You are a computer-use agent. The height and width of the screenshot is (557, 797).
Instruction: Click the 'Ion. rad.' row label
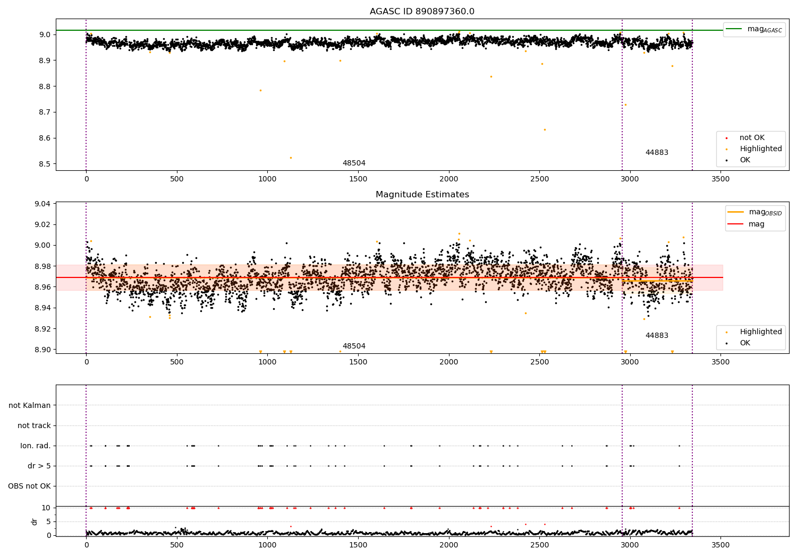36,446
